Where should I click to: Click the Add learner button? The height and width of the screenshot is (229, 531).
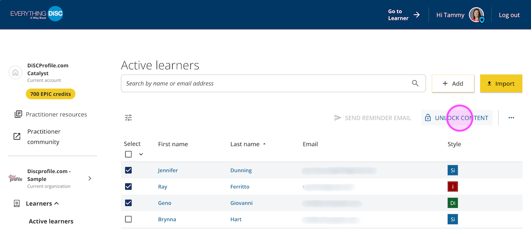tap(453, 84)
